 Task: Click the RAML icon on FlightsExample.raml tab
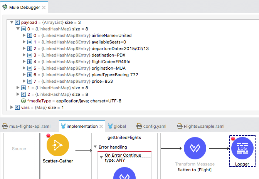(x=180, y=126)
